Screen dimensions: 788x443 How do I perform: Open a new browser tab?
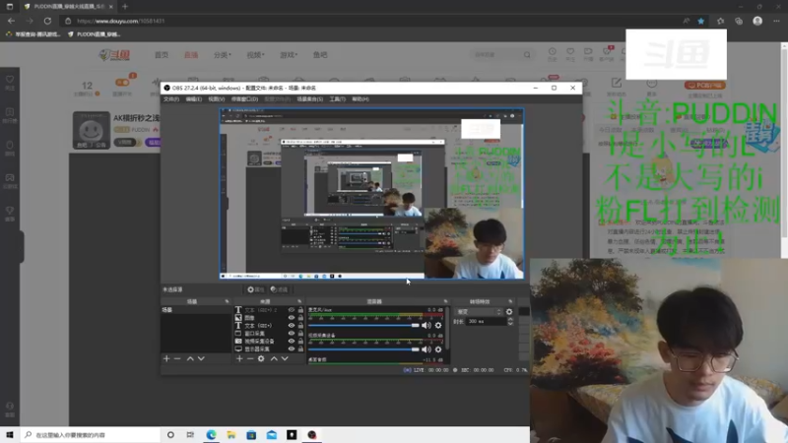coord(125,7)
